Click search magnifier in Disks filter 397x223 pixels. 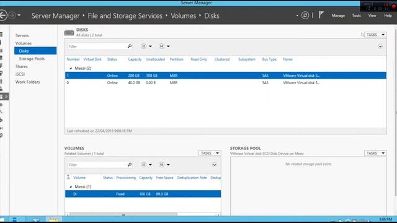[130, 46]
